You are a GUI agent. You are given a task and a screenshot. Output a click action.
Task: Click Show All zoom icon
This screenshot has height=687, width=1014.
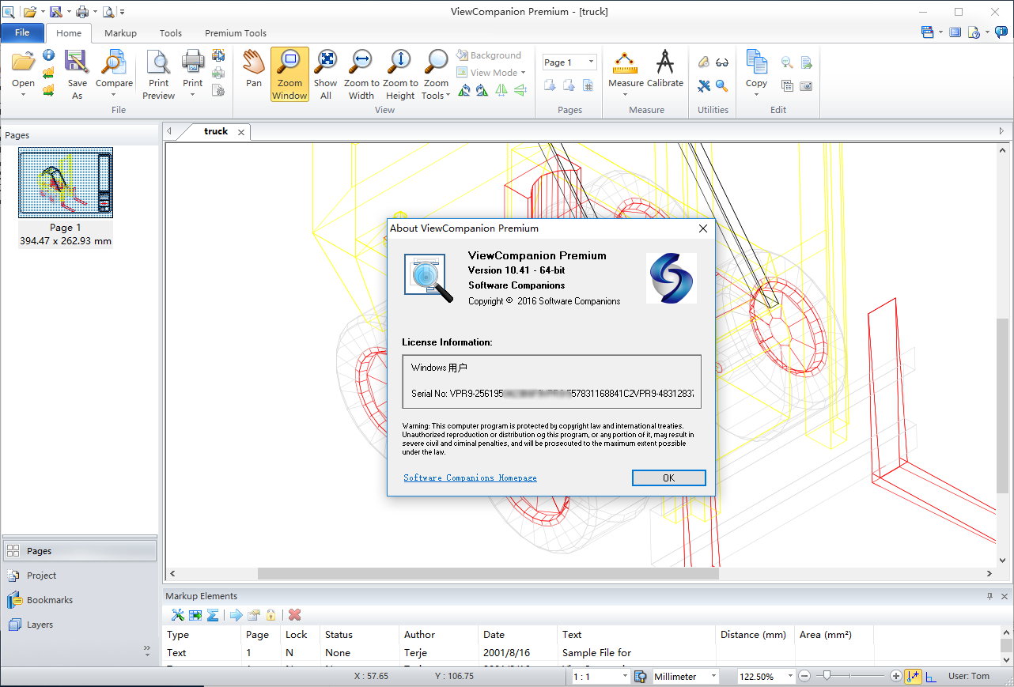(x=325, y=62)
